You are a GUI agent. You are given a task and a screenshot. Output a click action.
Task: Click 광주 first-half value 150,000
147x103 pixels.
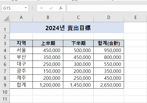click(x=48, y=71)
